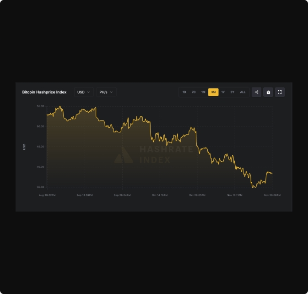Click the Hashrate Index triangle logo watermark

tap(124, 155)
